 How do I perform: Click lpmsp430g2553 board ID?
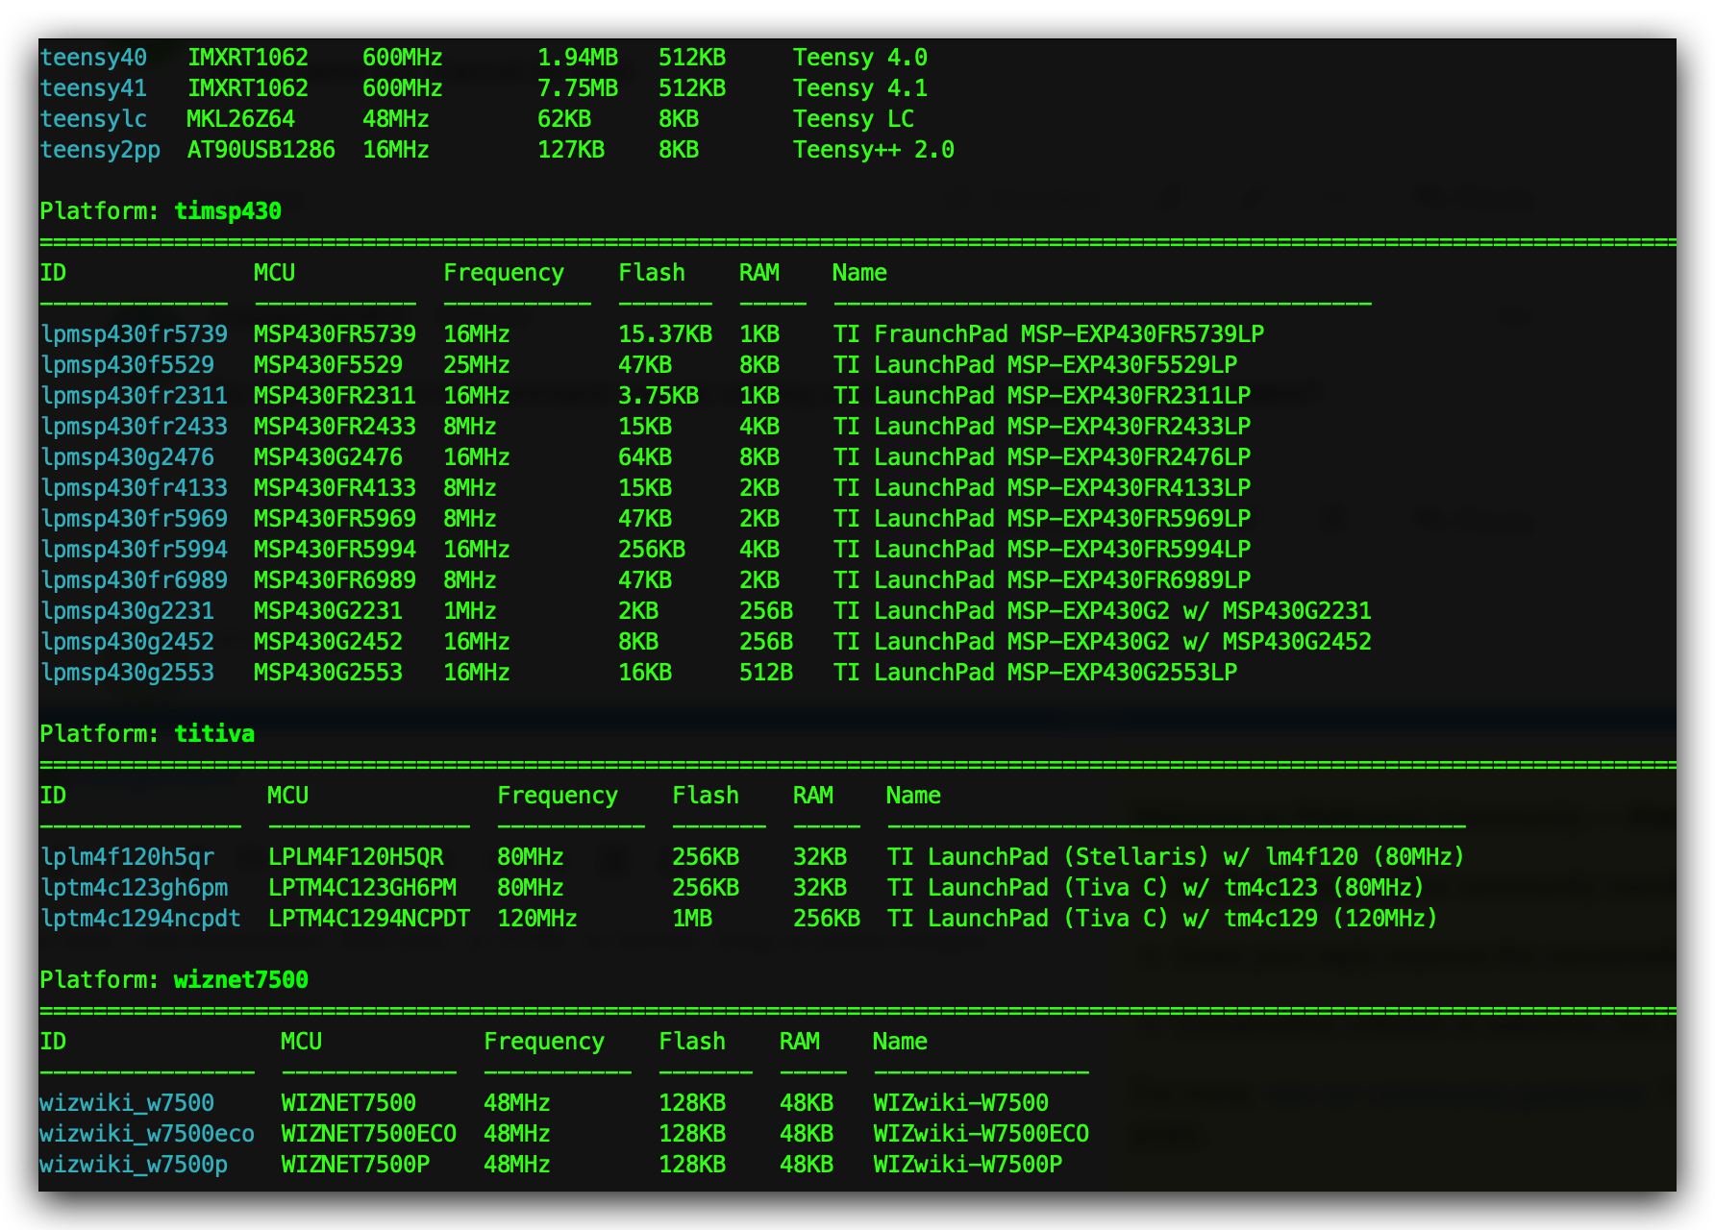[x=128, y=673]
